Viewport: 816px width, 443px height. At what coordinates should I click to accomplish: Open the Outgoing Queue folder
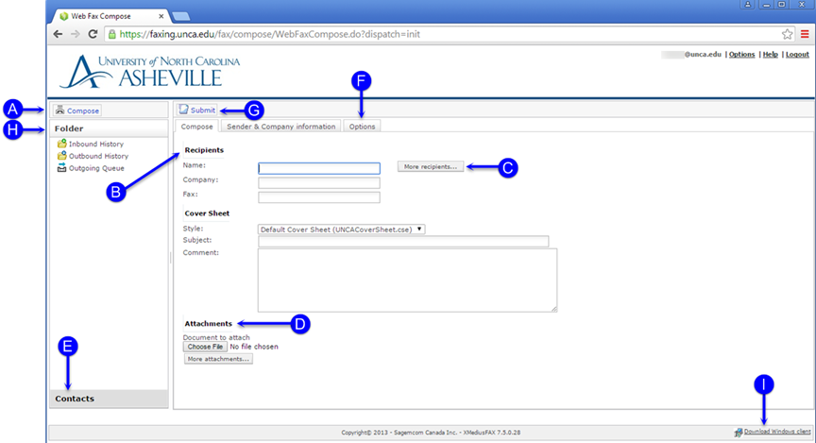[x=97, y=168]
